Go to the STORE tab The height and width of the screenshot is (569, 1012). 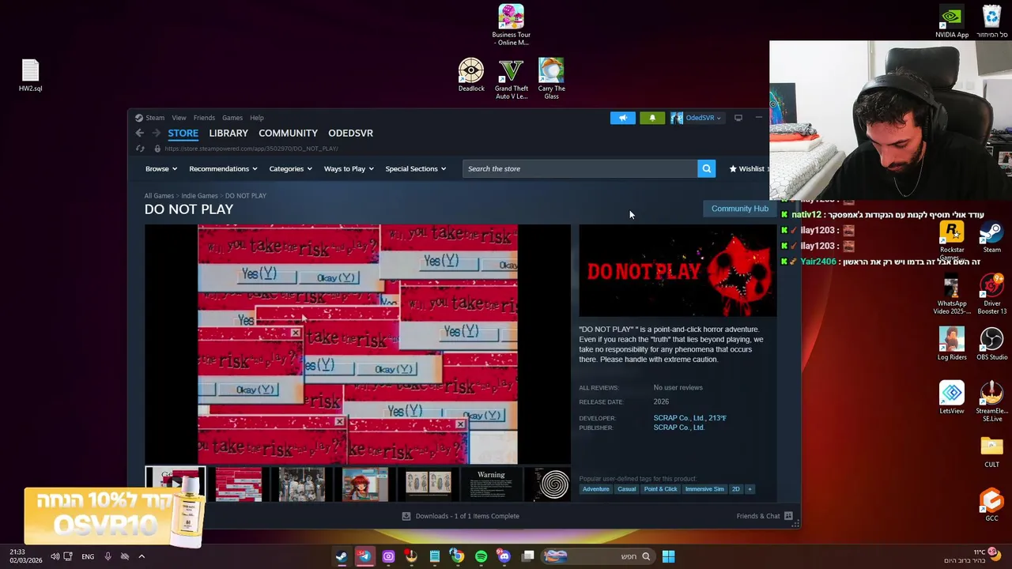183,133
